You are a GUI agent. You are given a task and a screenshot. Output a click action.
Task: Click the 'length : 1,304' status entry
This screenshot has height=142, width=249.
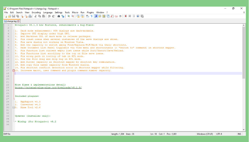(x=118, y=134)
